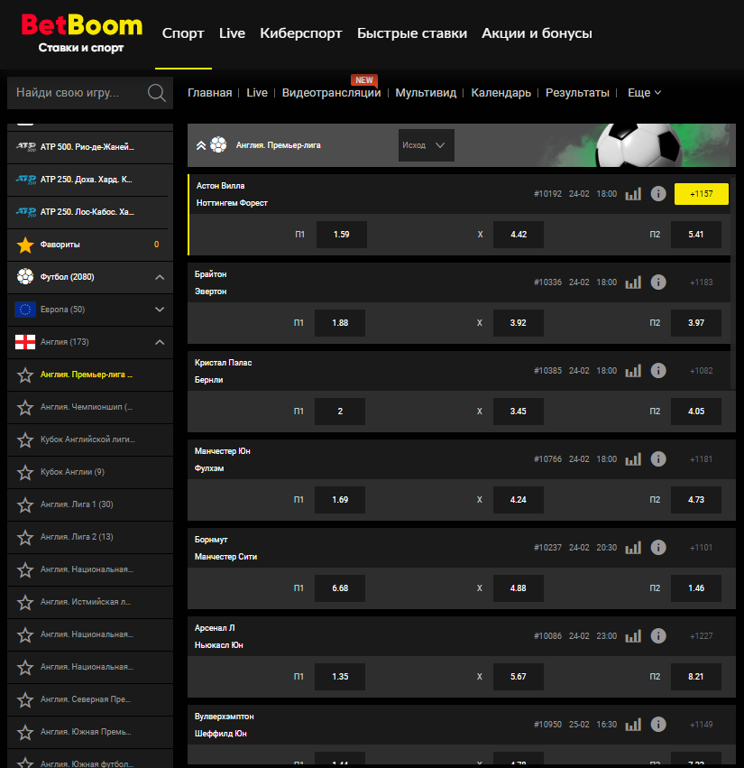Open info icon for Вулверхэмптон match
Screen dimensions: 744x768
657,725
